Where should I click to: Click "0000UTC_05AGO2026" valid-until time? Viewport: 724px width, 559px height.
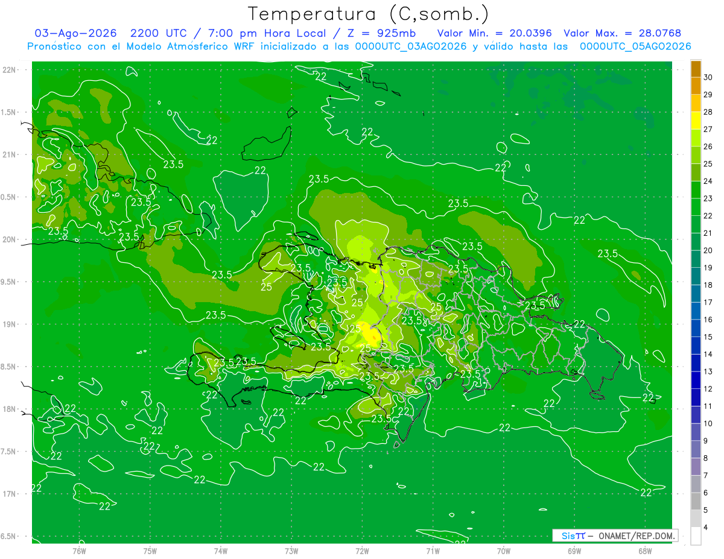coord(635,46)
